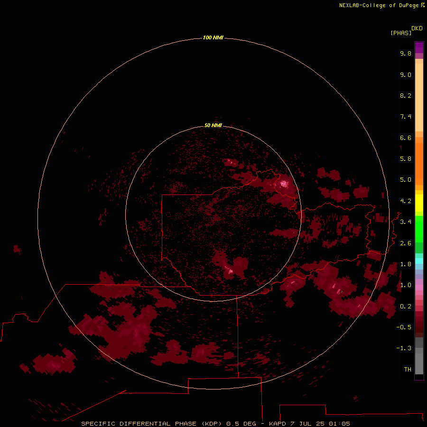Click the 8.2 legend value

[x=406, y=95]
